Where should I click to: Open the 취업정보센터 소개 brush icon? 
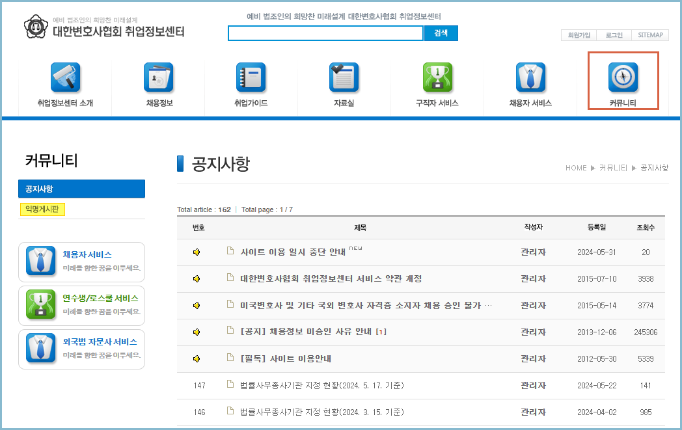coord(65,77)
